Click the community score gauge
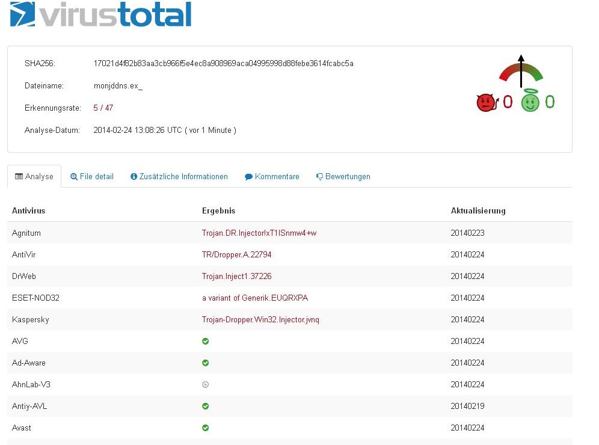This screenshot has width=599, height=445. tap(521, 71)
